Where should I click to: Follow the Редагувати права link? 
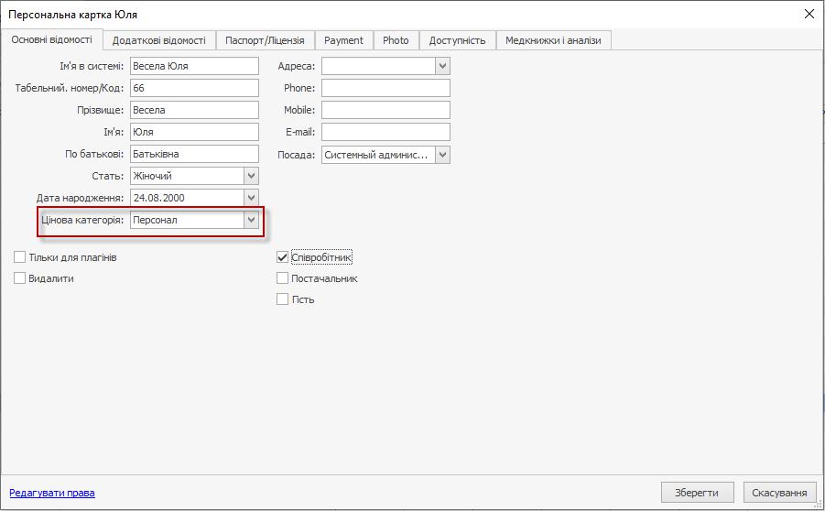tap(52, 493)
